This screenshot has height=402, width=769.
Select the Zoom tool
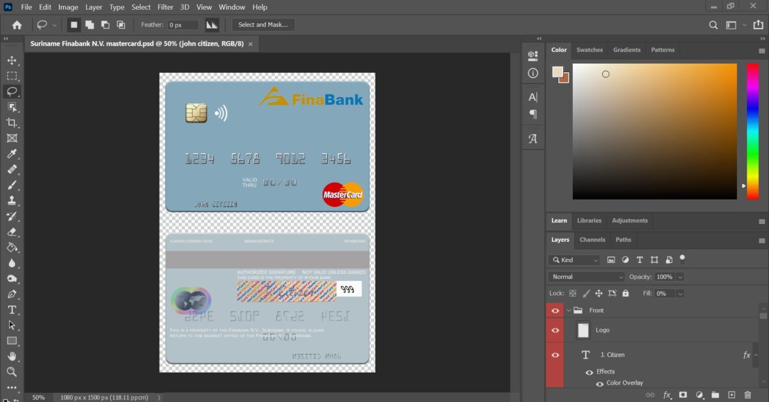click(x=12, y=372)
